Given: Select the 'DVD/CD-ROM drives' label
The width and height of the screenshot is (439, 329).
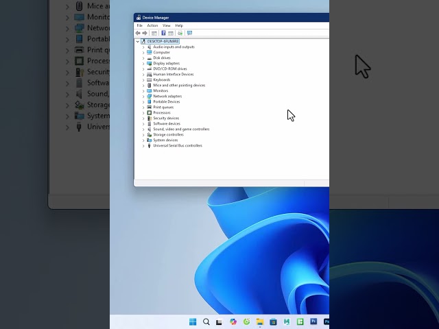Looking at the screenshot, I should tap(170, 69).
